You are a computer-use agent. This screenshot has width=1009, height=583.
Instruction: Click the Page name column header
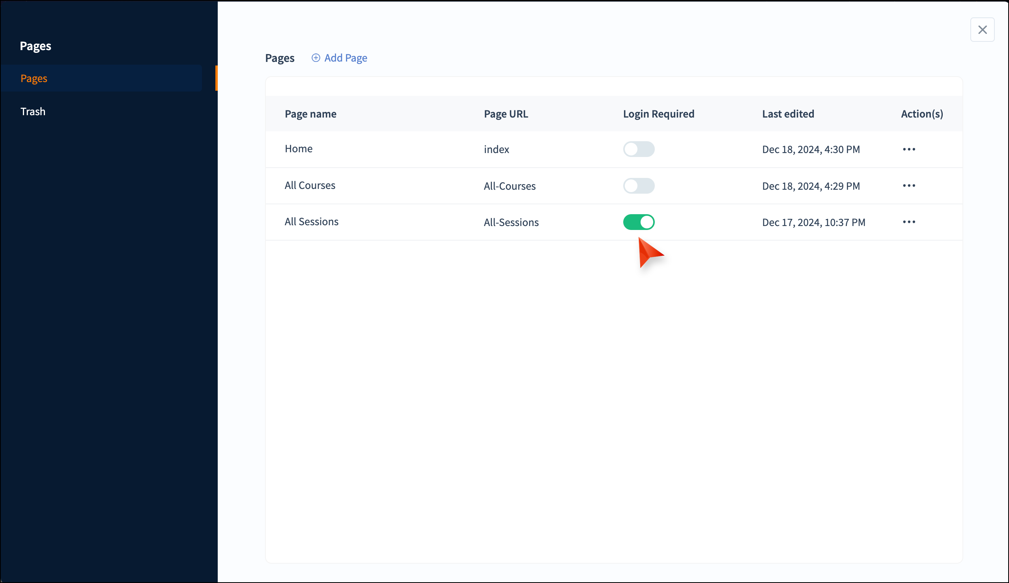[x=310, y=114]
